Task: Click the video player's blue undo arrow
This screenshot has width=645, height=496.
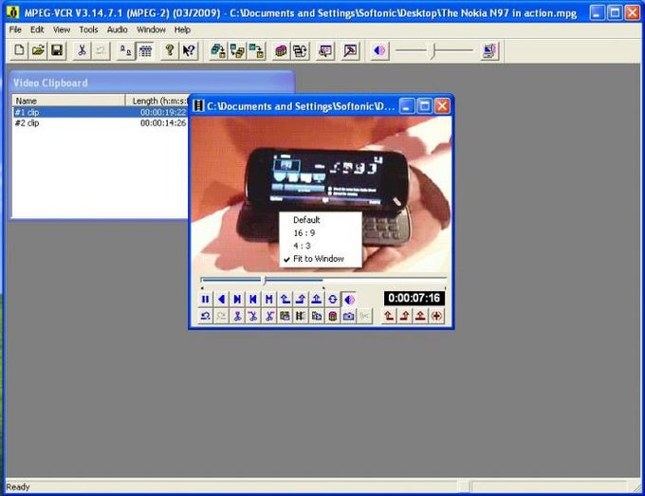Action: coord(205,316)
